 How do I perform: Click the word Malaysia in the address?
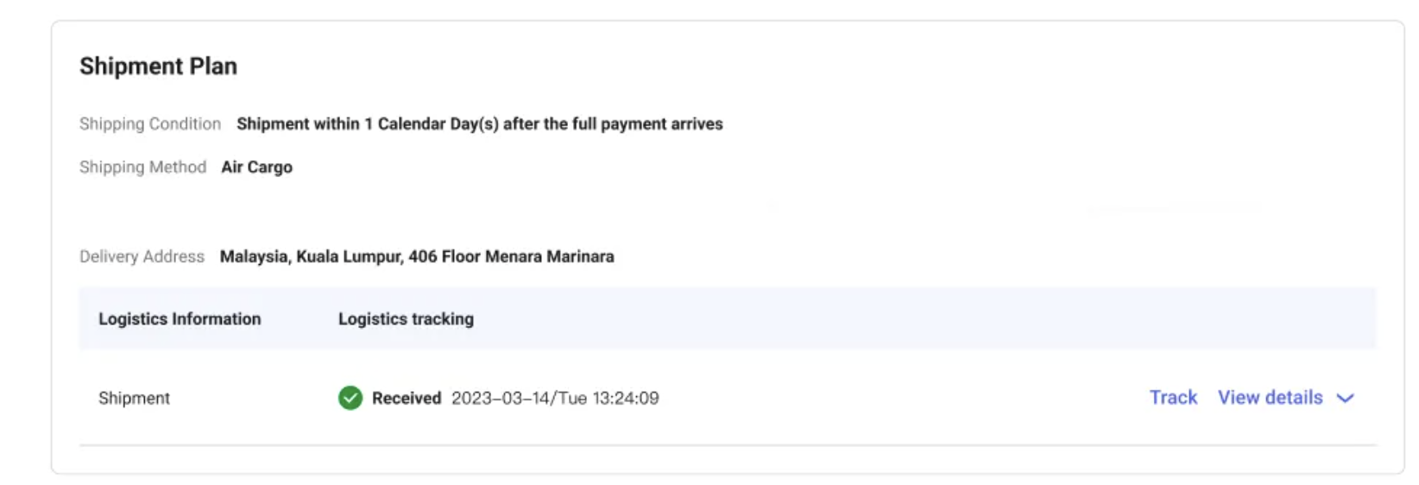coord(254,257)
